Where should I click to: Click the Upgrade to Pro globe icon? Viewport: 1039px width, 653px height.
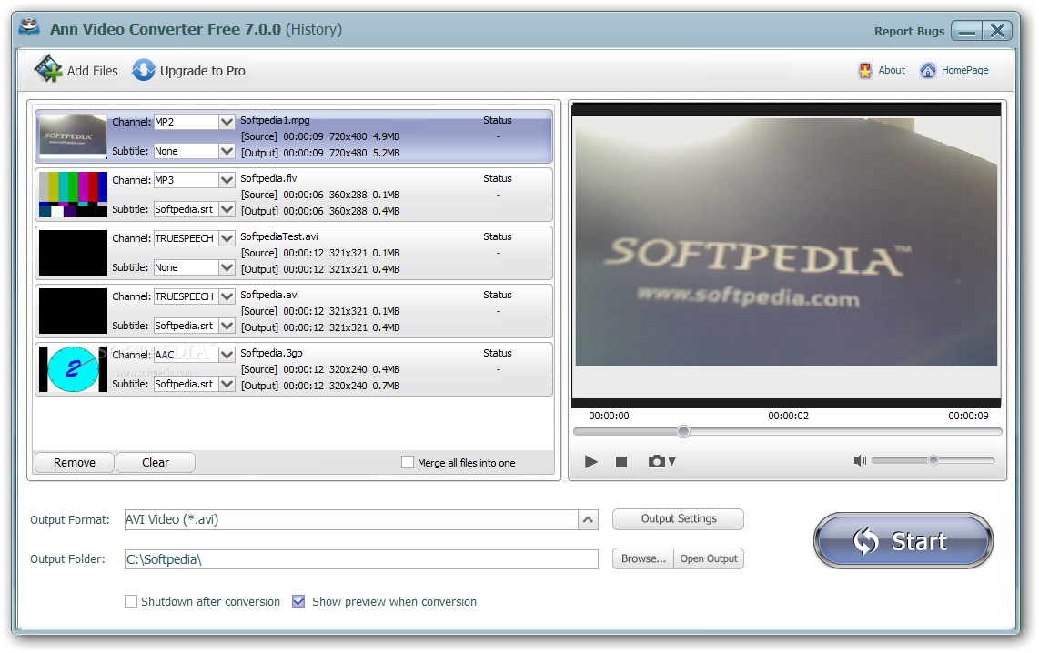coord(143,70)
